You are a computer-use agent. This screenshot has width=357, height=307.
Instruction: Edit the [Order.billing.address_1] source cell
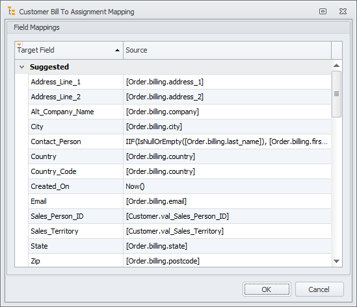pos(227,82)
